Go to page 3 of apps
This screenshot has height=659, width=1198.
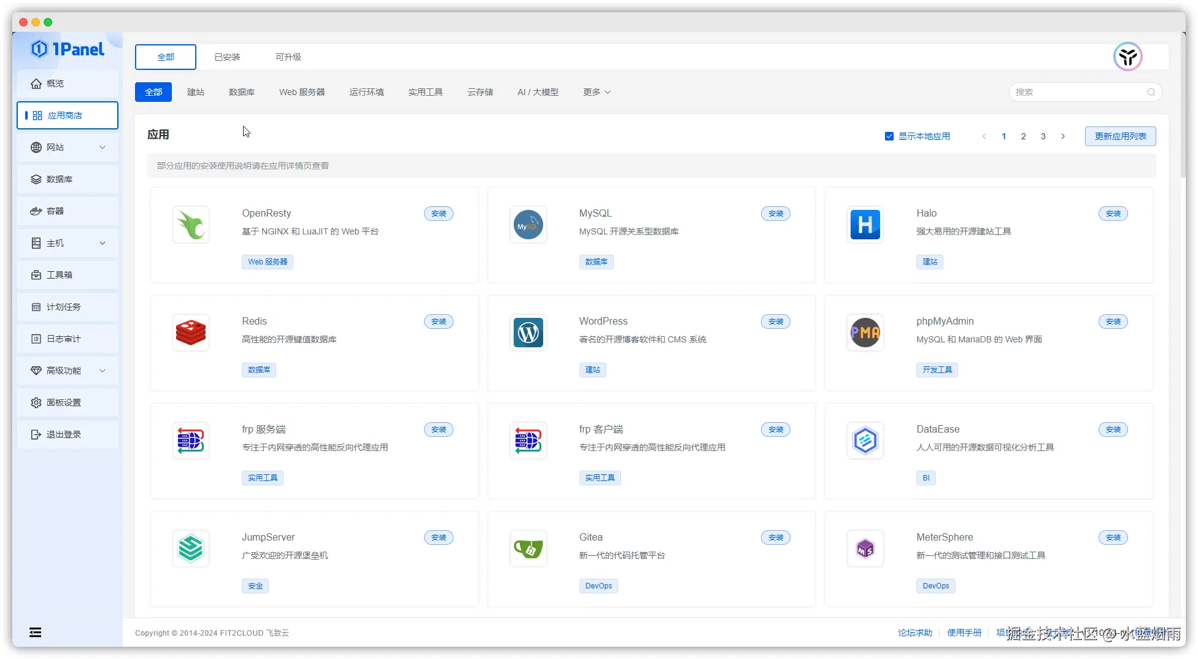1043,136
